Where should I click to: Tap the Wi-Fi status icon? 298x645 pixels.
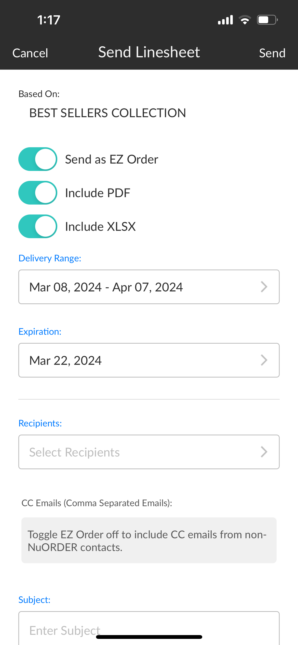pos(245,20)
